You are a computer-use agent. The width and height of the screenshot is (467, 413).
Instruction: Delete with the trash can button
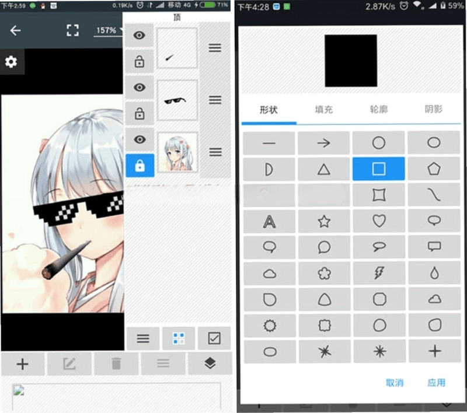(116, 364)
